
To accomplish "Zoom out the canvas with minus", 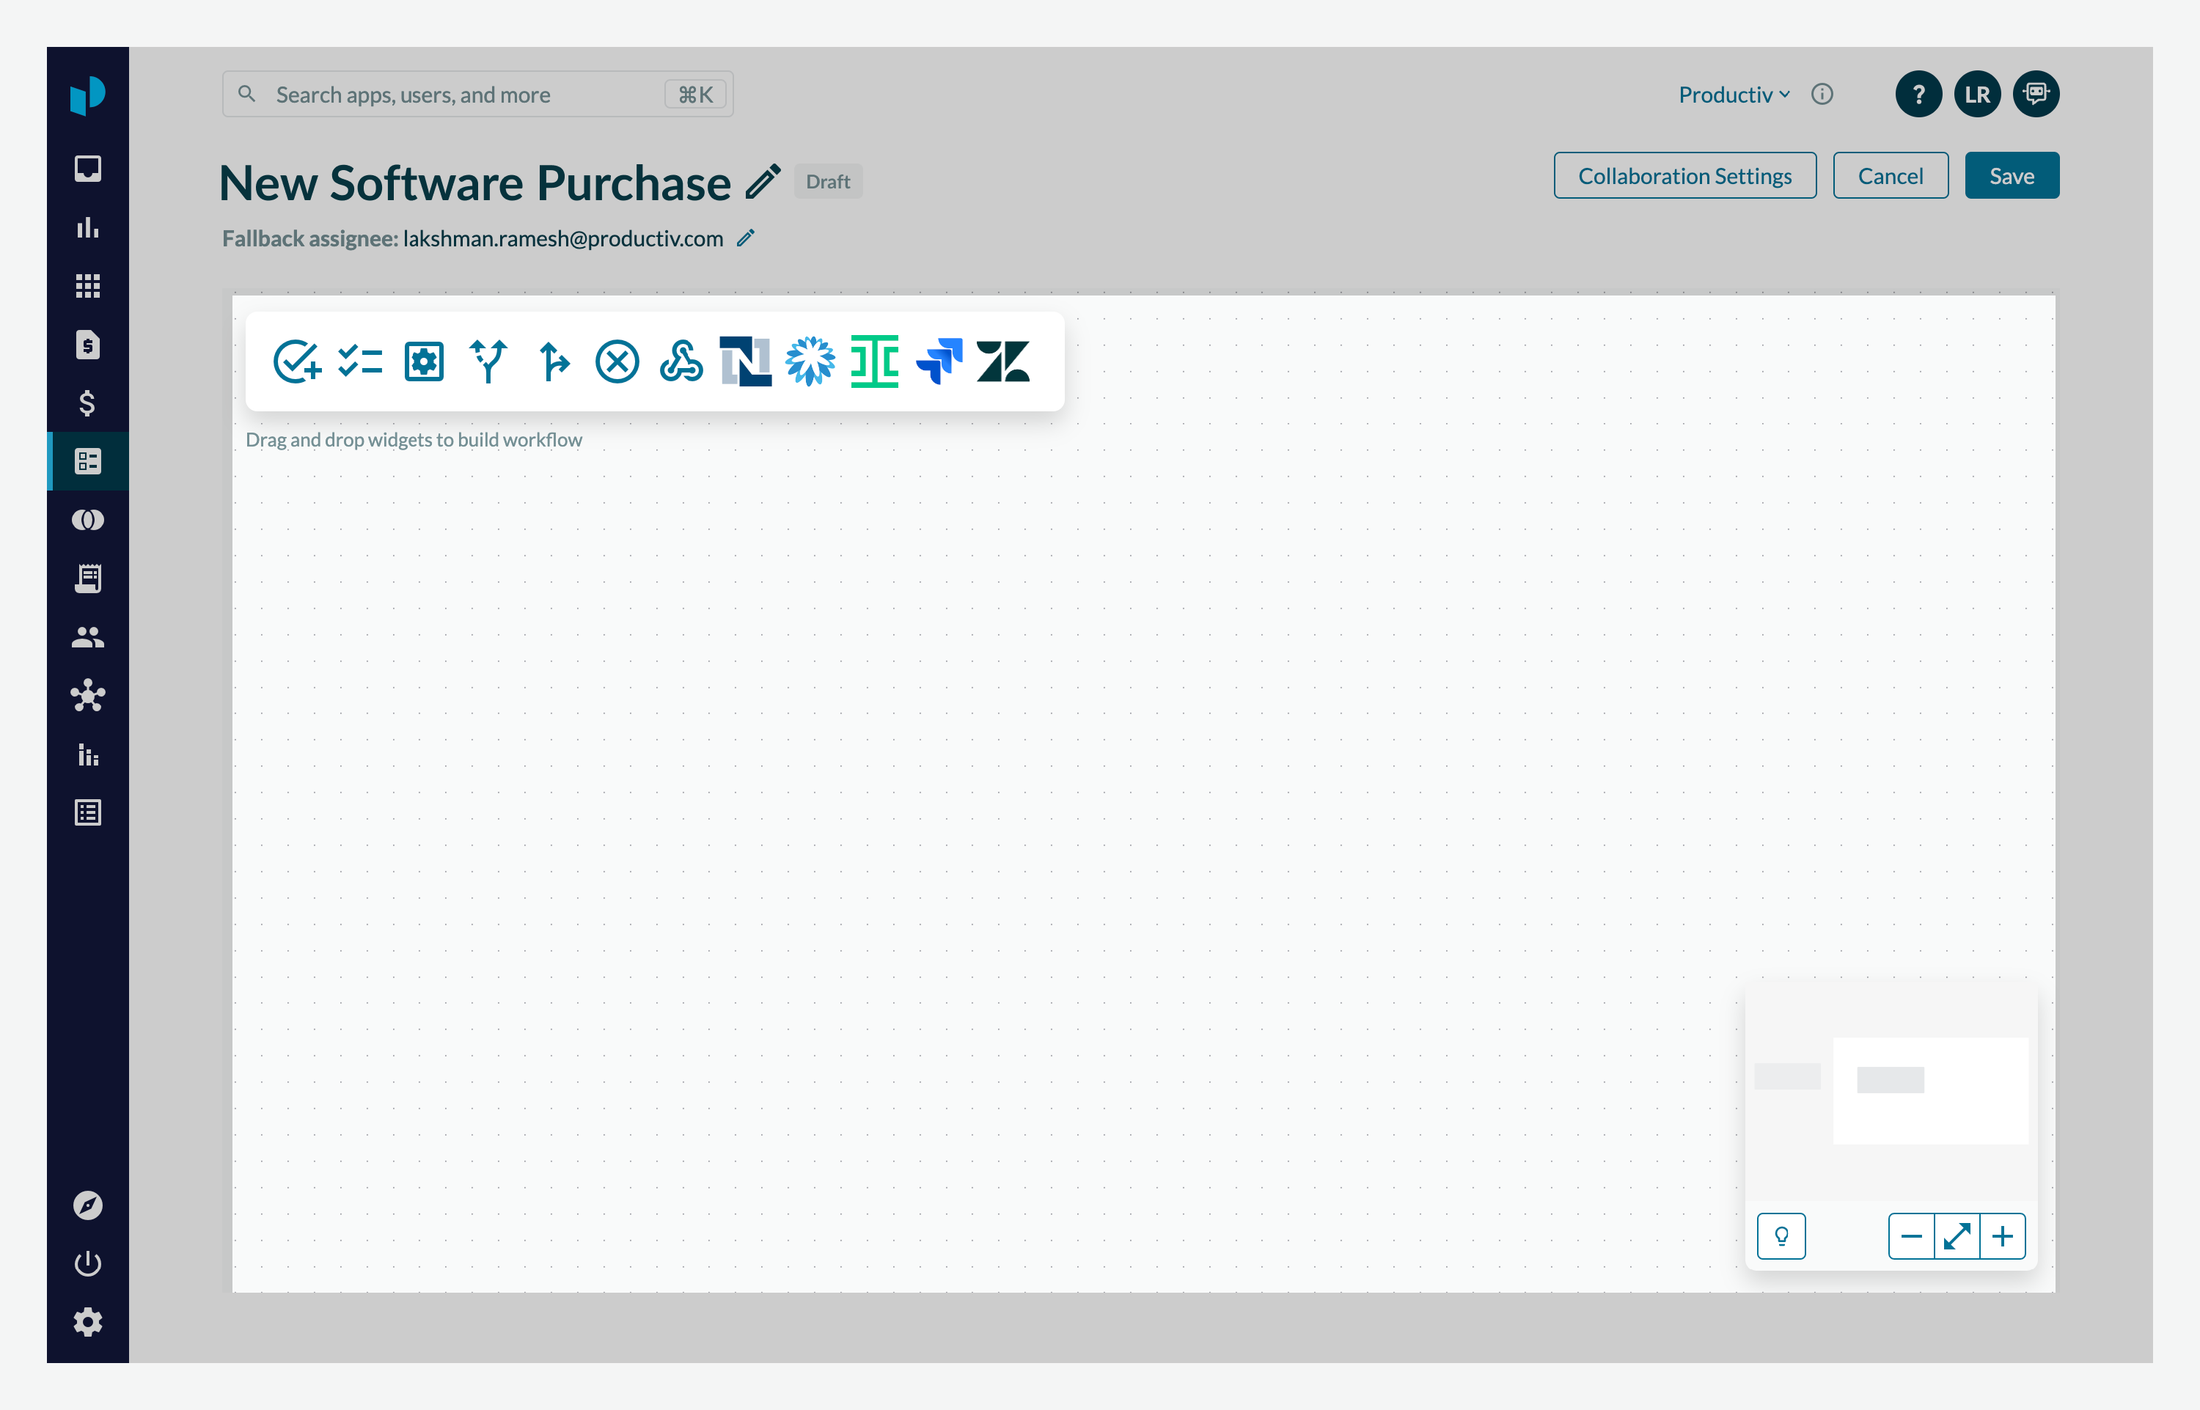I will click(1910, 1237).
